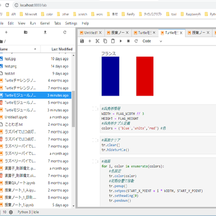Restart the kernel in the notebook toolbar
Image resolution: width=216 pixels, height=216 pixels.
coord(136,41)
